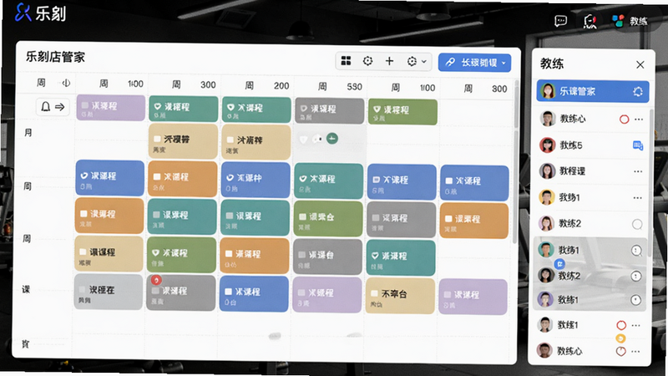
Task: Tick the checkbox on the purple top-row course card
Action: click(x=85, y=105)
